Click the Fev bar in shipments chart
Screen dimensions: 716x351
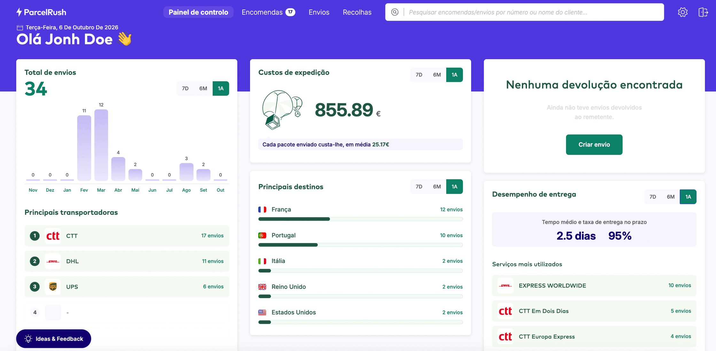[84, 148]
